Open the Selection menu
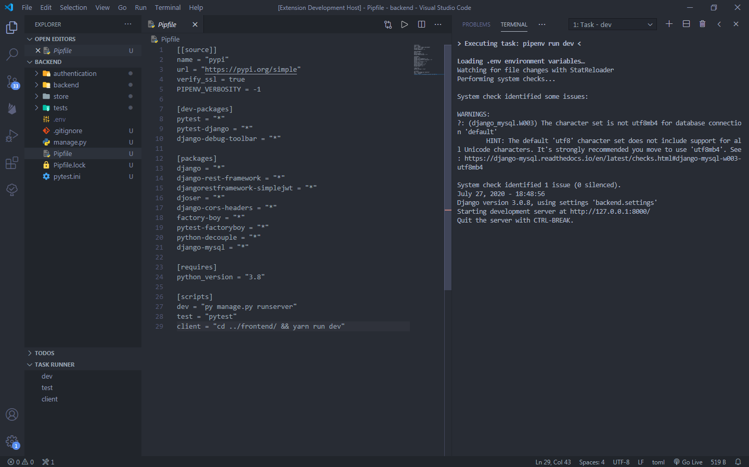Viewport: 749px width, 467px height. click(73, 7)
